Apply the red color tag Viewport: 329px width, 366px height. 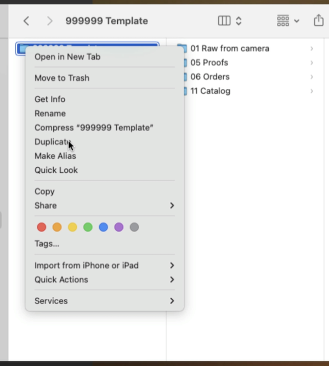(42, 227)
